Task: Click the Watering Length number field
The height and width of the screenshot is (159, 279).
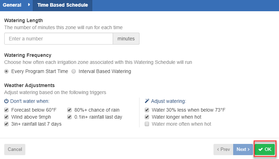Action: click(x=58, y=39)
